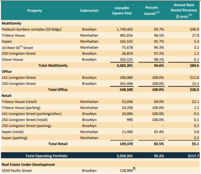Click the 3,260,341 portfolio total
This screenshot has height=174, width=201.
[x=125, y=156]
